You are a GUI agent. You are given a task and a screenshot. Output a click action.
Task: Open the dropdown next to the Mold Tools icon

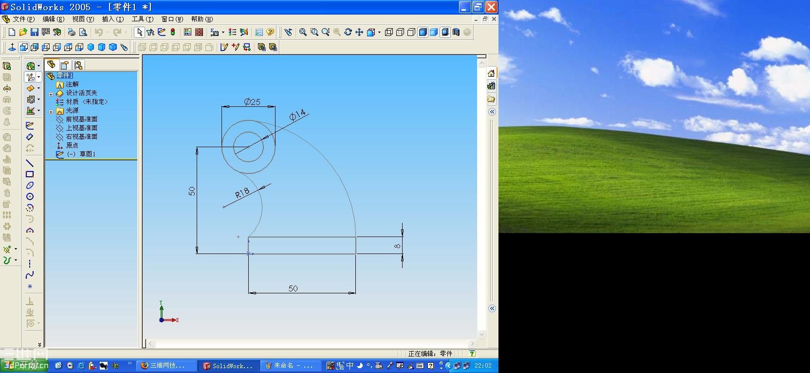click(38, 100)
